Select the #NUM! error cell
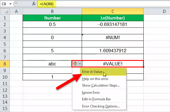 [113, 38]
